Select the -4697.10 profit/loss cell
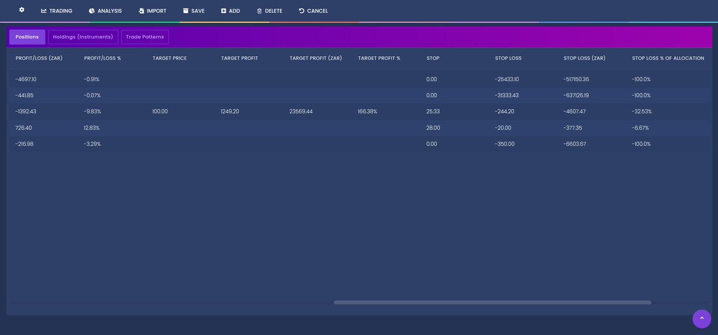This screenshot has height=335, width=718. click(26, 79)
